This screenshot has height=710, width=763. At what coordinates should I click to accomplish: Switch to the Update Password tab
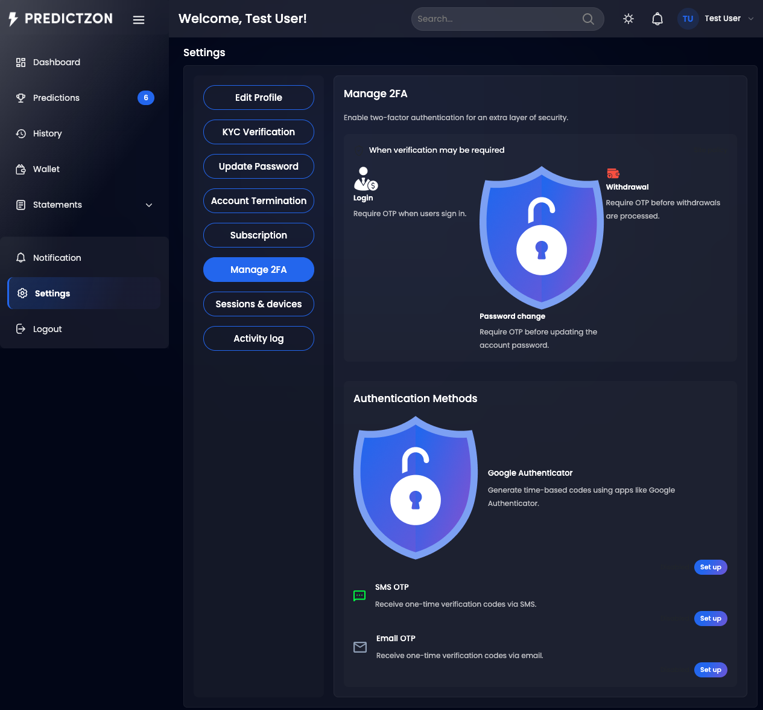tap(259, 167)
